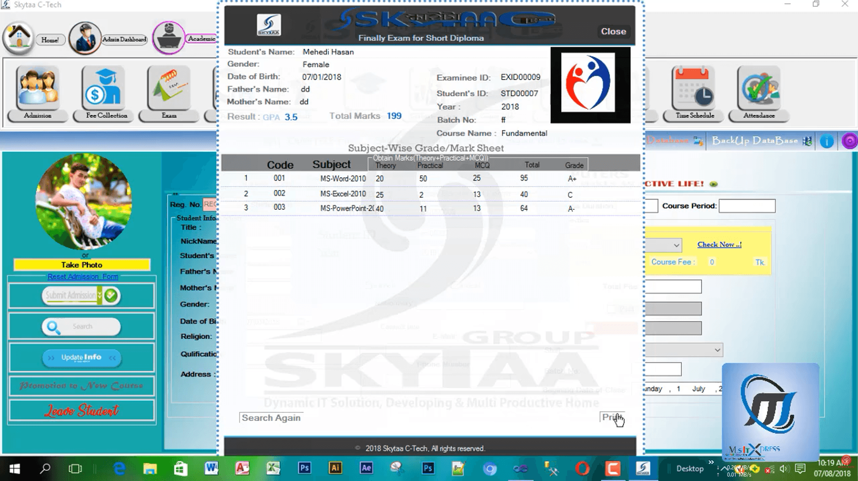
Task: Open the Attendance module icon
Action: click(x=758, y=89)
